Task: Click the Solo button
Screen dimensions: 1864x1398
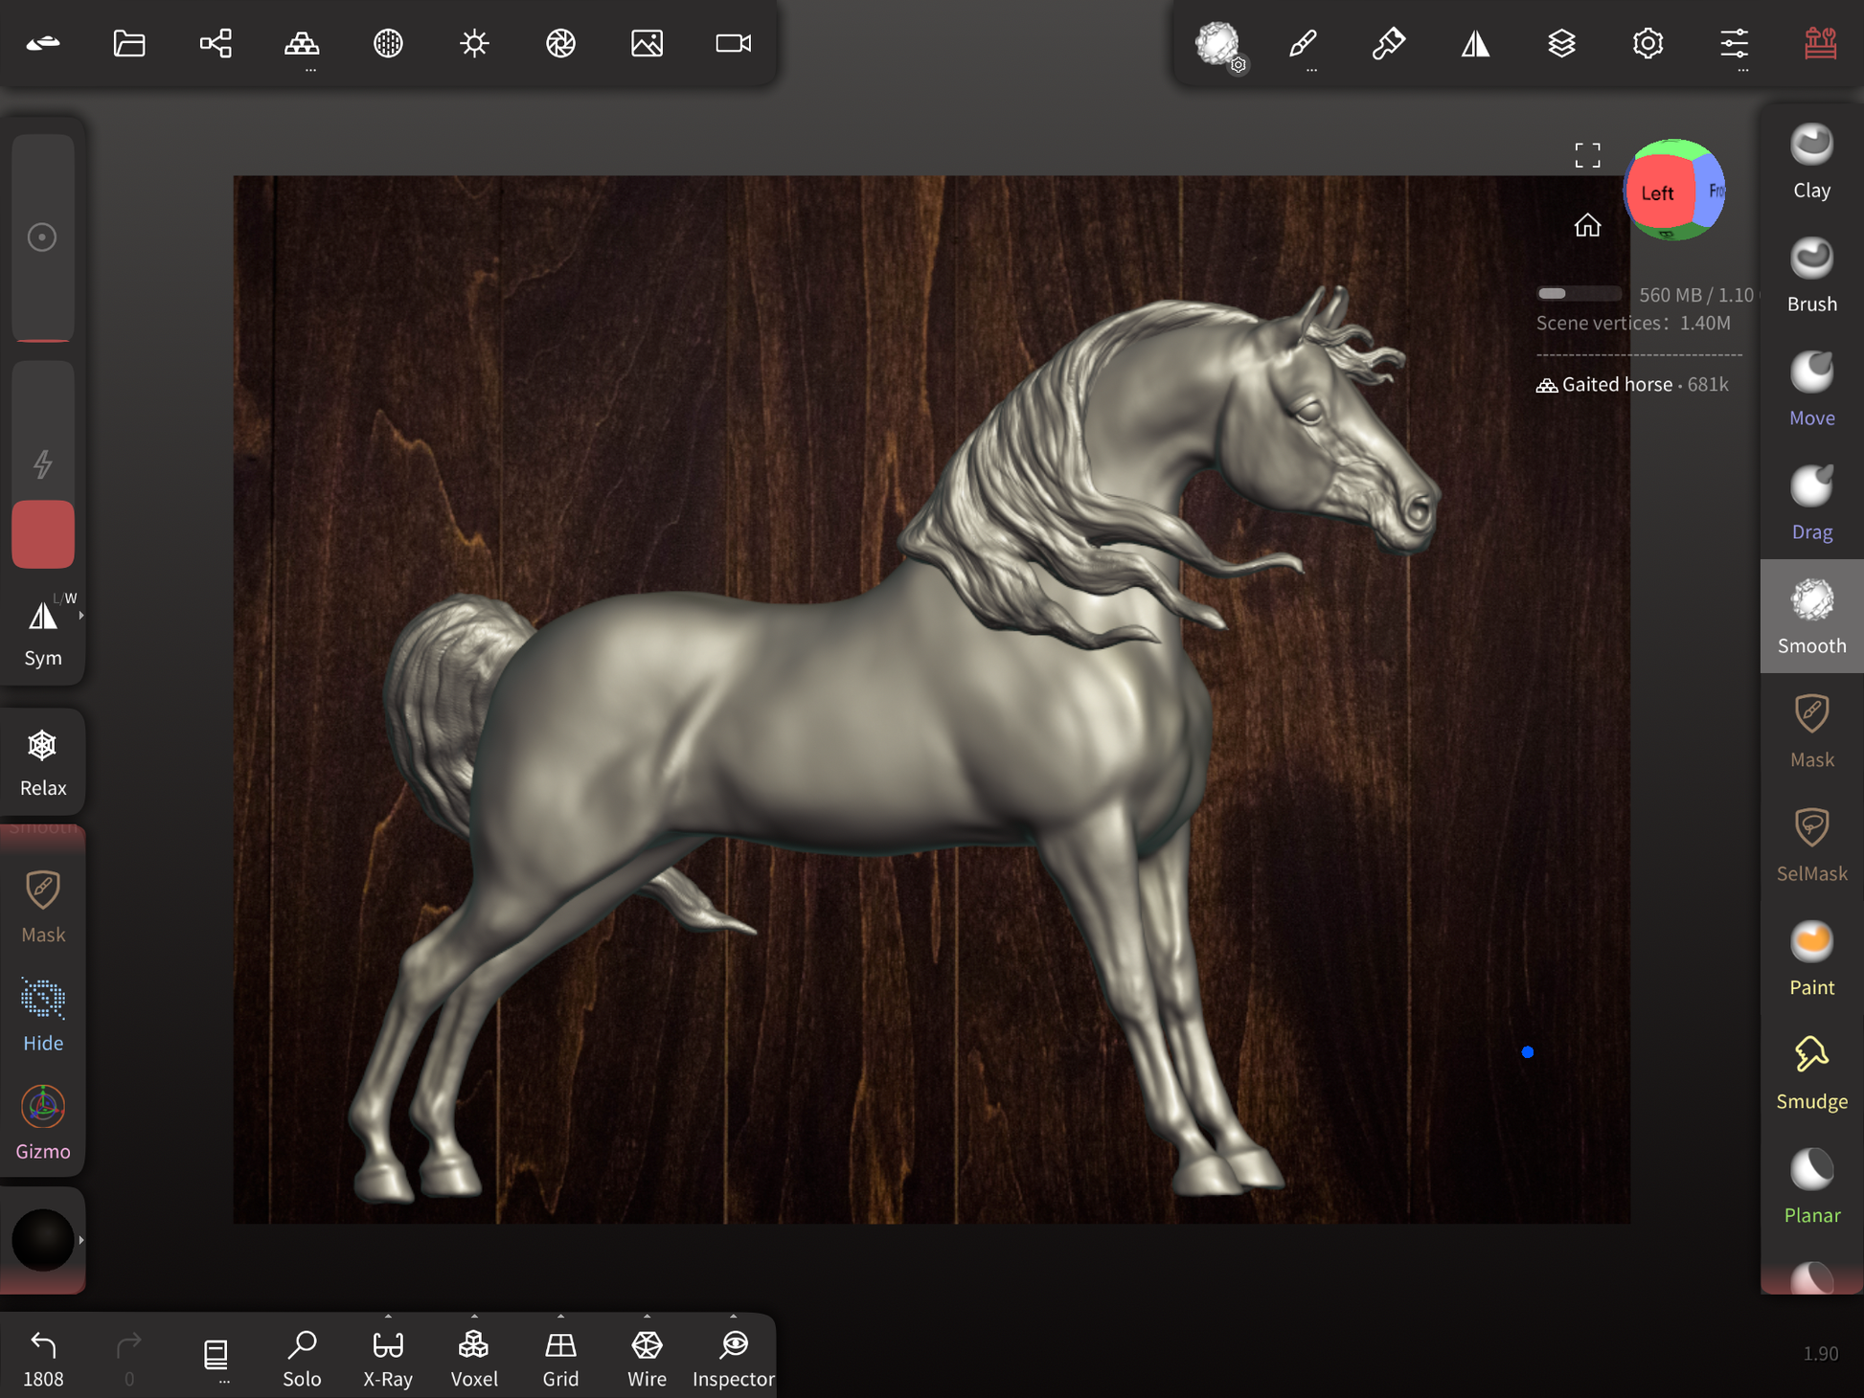Action: pos(302,1357)
